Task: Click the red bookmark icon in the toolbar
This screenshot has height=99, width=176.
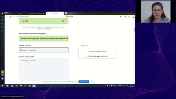Action: [120, 16]
